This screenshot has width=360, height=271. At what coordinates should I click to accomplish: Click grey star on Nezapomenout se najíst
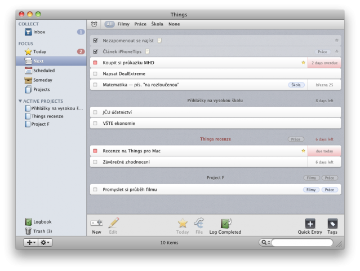[x=336, y=41]
